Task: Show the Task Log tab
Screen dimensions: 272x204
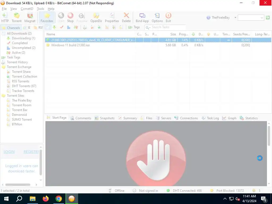Action: pos(210,118)
